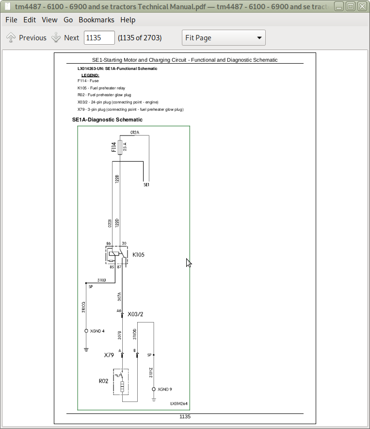
Task: Click the page footer number 1135
Action: tap(185, 417)
